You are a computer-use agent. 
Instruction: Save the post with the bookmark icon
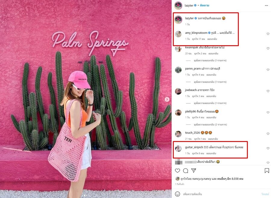click(x=267, y=171)
